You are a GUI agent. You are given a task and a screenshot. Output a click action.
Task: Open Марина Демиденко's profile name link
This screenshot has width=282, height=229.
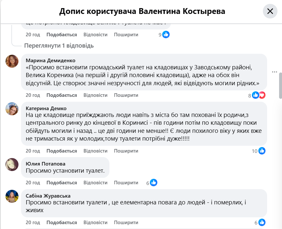pyautogui.click(x=51, y=61)
